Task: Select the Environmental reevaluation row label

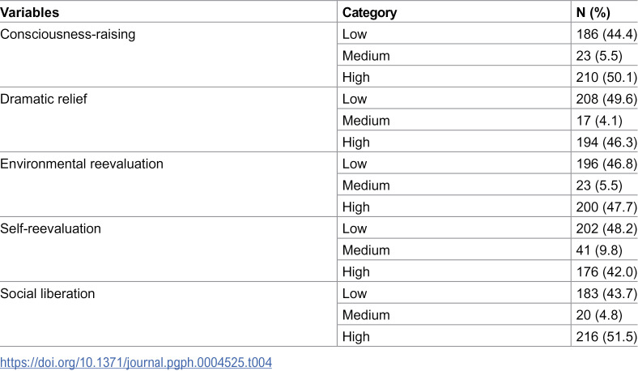Action: tap(82, 164)
